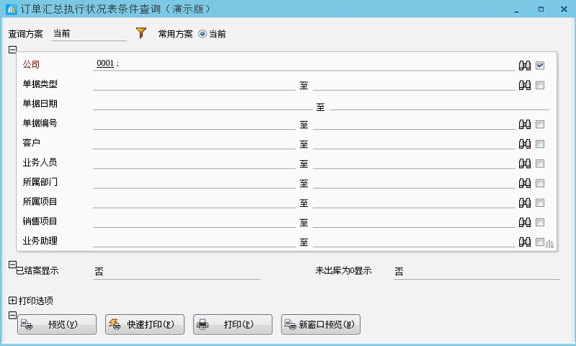Click the 客户 end input field

click(x=414, y=143)
